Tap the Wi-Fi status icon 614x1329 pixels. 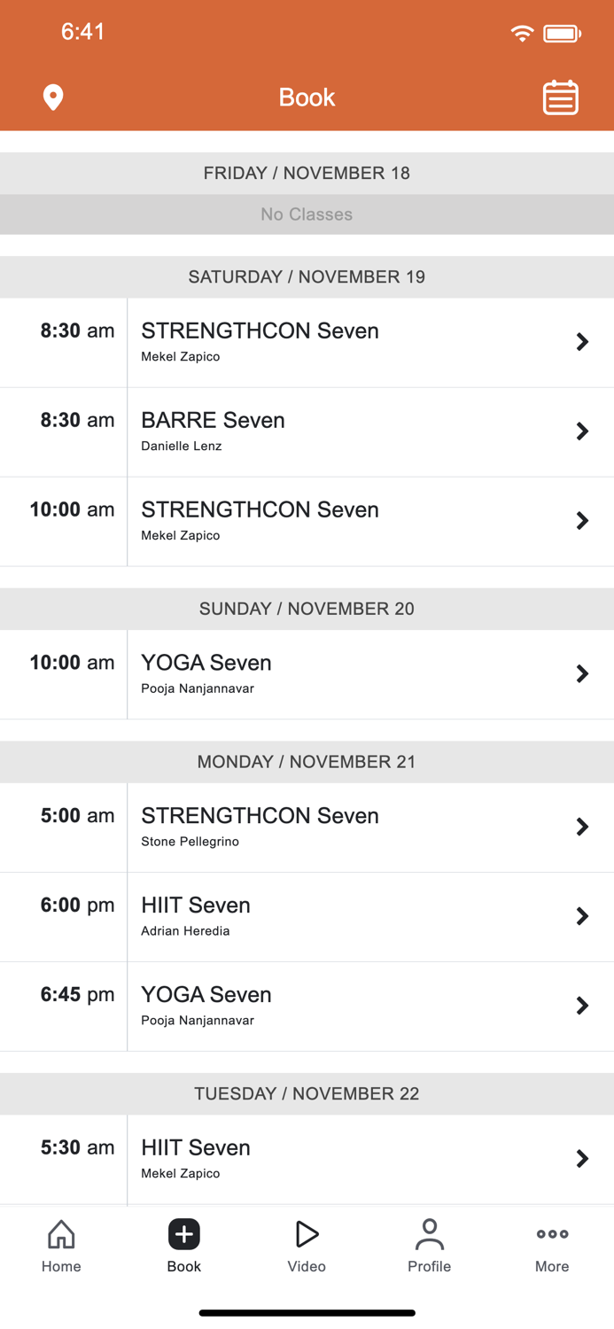click(522, 32)
